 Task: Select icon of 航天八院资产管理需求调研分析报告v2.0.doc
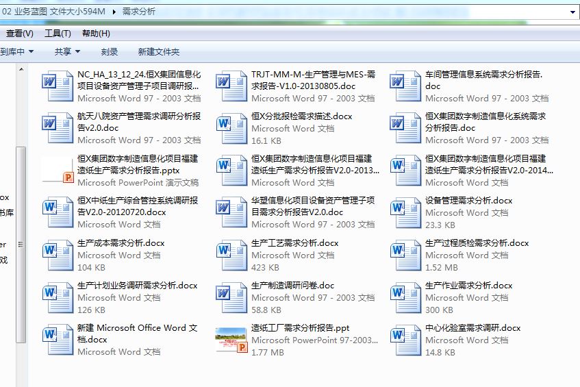pyautogui.click(x=58, y=127)
